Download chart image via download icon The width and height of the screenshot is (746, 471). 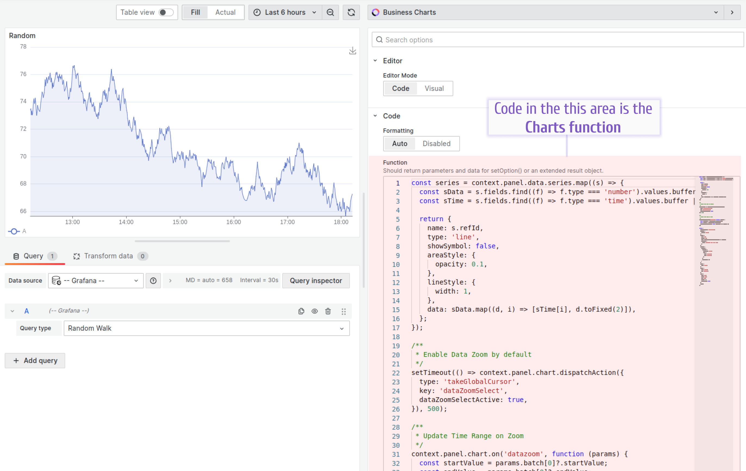click(x=353, y=51)
